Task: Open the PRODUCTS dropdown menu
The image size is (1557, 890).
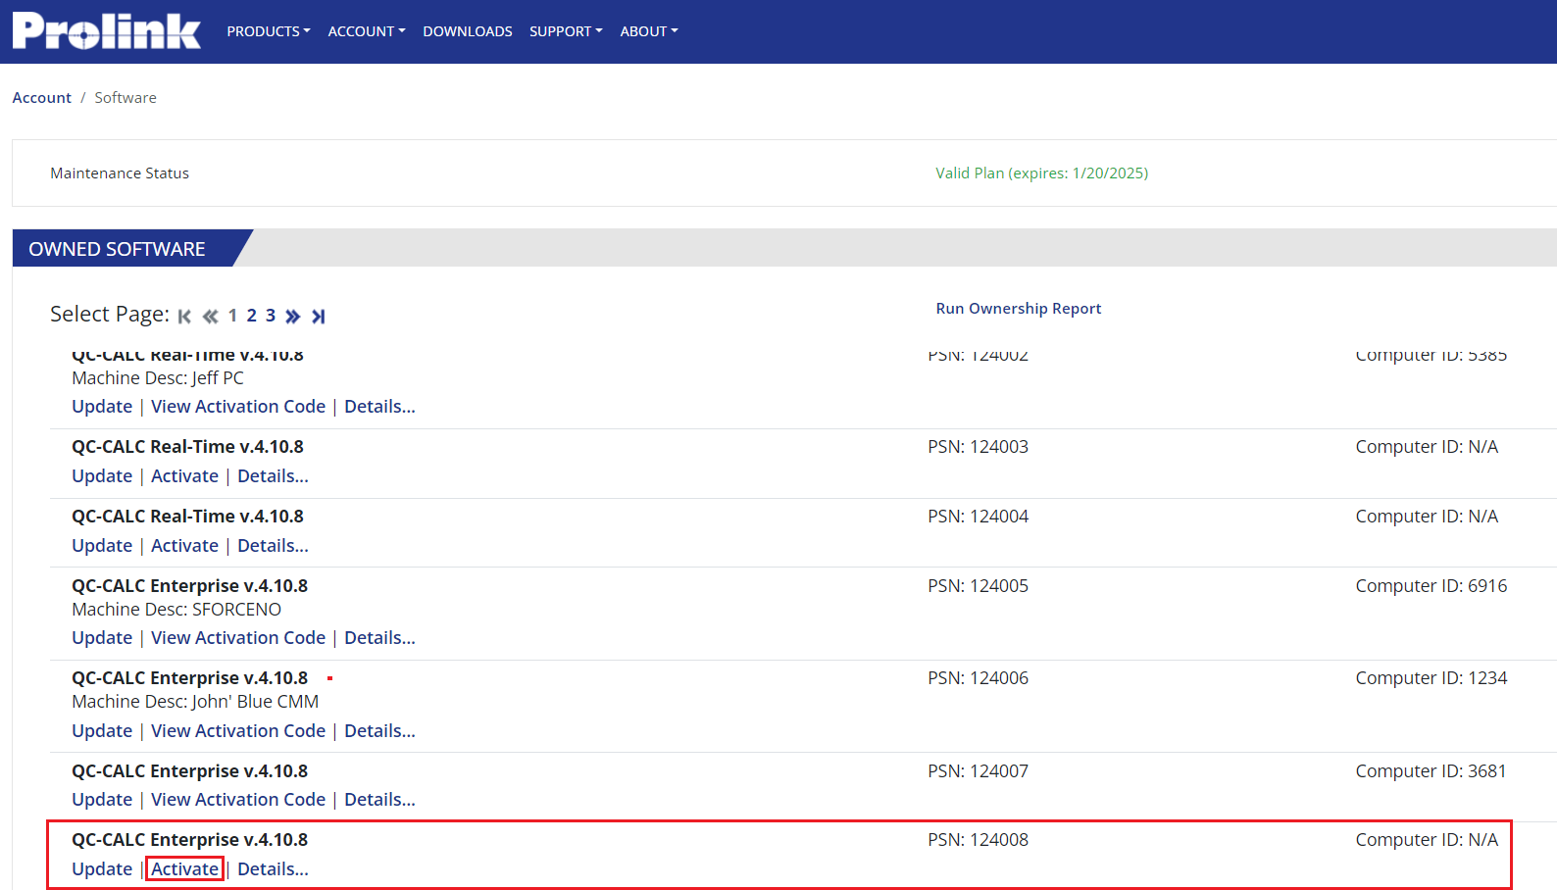Action: click(x=269, y=31)
